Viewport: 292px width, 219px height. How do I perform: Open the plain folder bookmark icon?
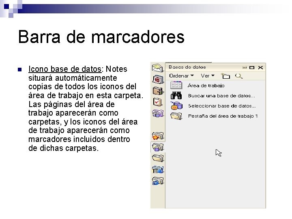pos(157,158)
